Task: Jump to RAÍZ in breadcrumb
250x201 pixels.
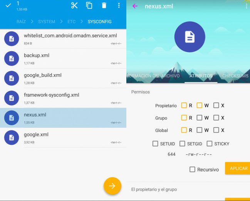Action: tap(21, 22)
